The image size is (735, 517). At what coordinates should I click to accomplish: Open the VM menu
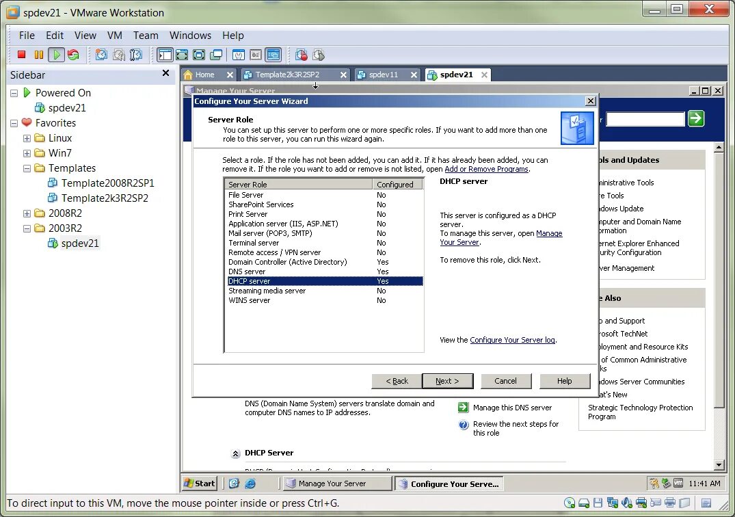pos(114,36)
